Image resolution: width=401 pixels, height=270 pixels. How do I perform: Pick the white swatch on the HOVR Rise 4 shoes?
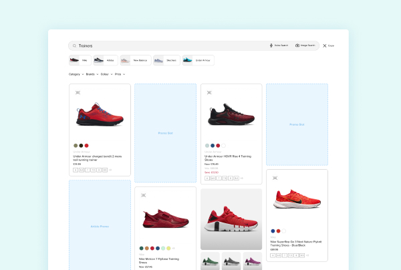pos(223,146)
